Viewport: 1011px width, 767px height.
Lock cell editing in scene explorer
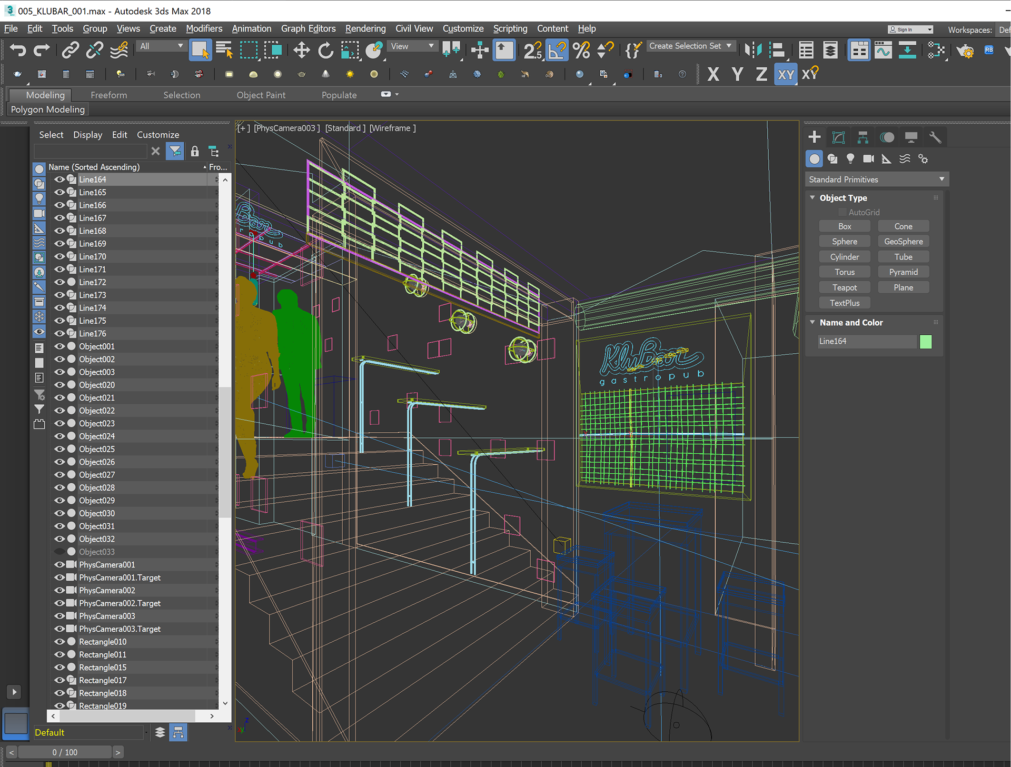click(195, 152)
